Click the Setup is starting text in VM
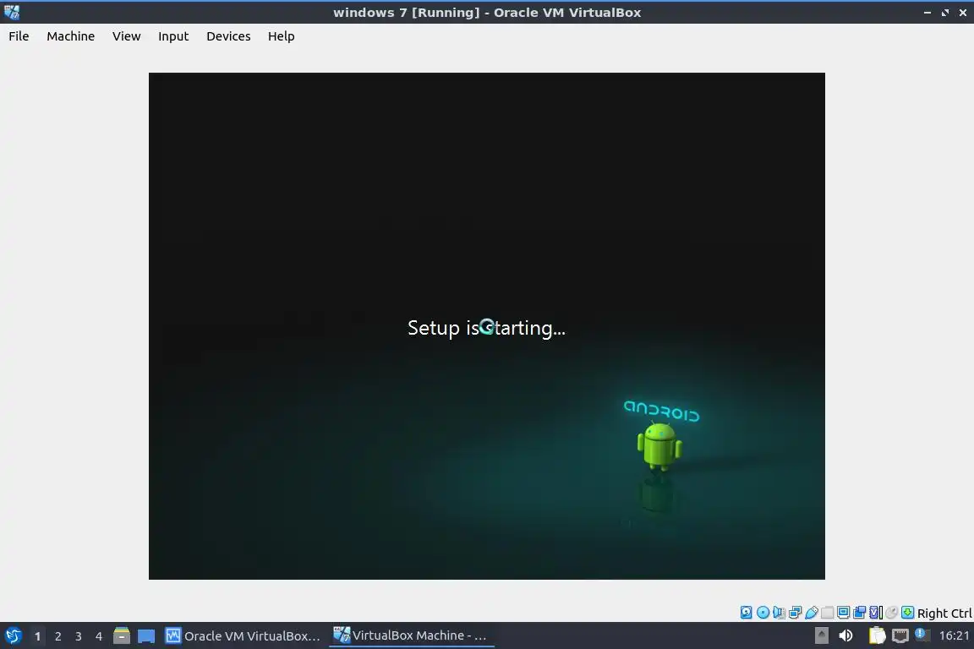Viewport: 974px width, 649px height. pyautogui.click(x=486, y=328)
